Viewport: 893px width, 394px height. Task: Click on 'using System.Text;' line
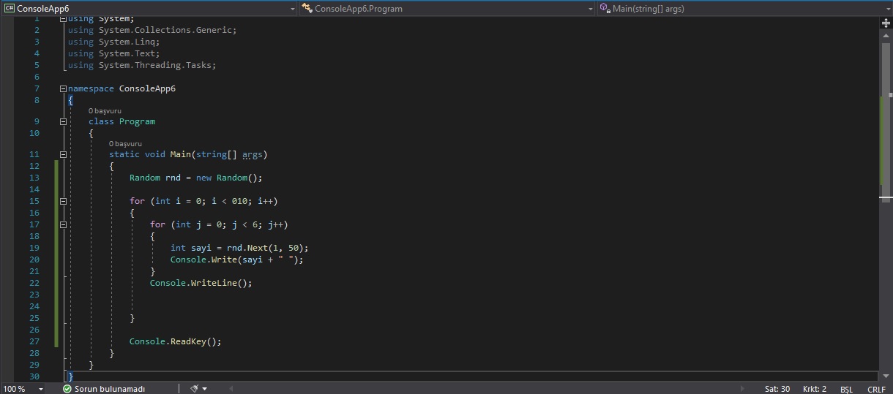[113, 53]
